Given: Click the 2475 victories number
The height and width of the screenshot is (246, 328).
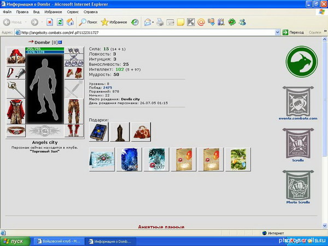Looking at the screenshot, I should 108,87.
